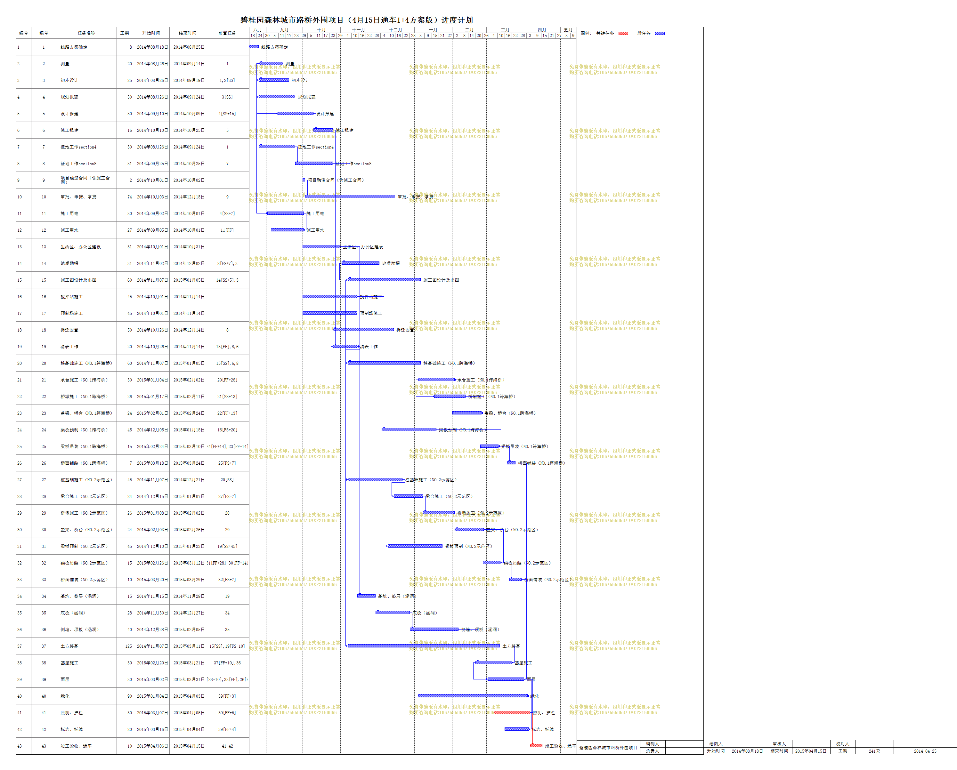Select the red Gantt bar for 照明、护栏

512,712
